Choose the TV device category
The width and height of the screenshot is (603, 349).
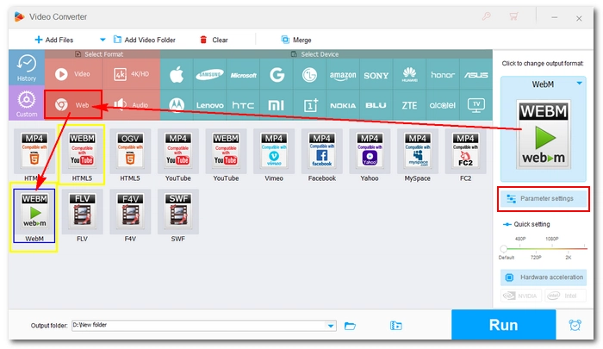click(x=476, y=105)
